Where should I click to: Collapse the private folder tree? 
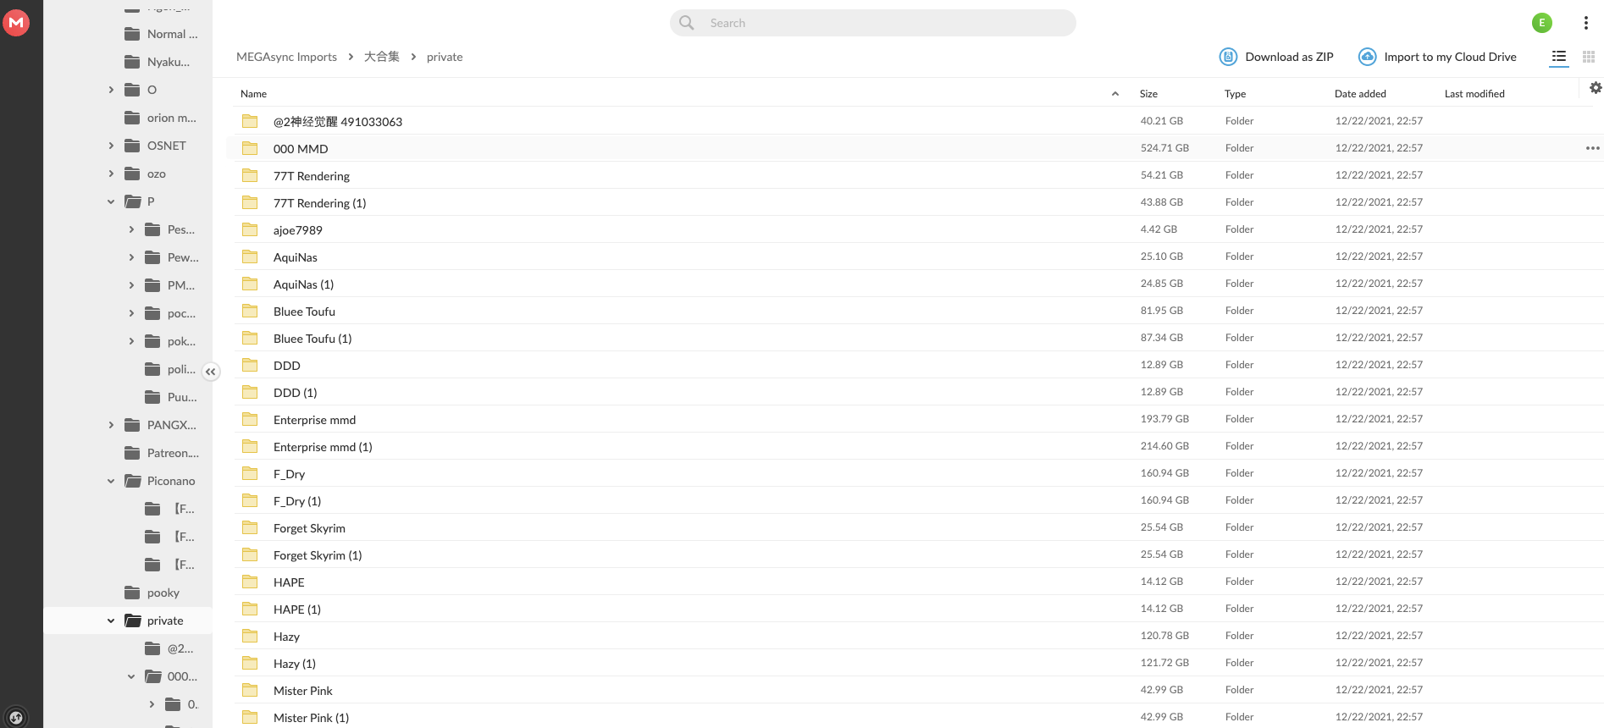pyautogui.click(x=111, y=620)
